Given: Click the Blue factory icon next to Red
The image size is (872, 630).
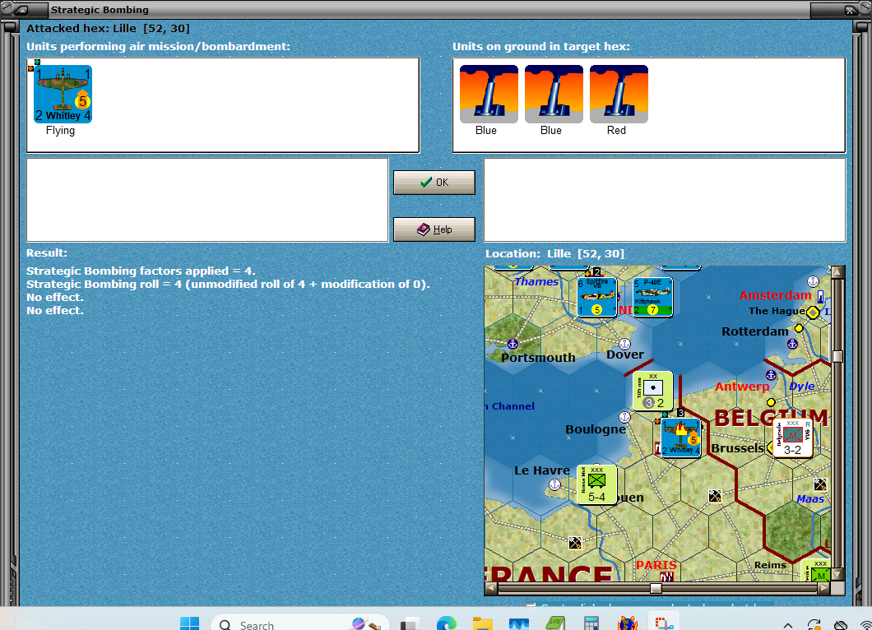Looking at the screenshot, I should [554, 94].
